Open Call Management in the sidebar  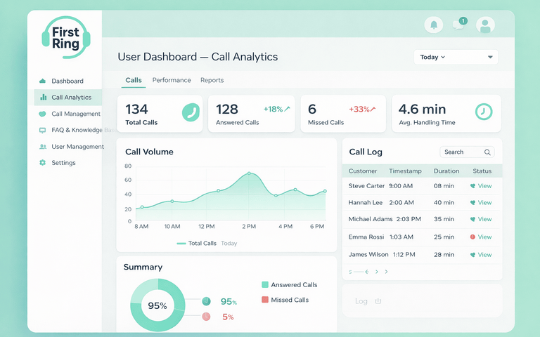(75, 114)
